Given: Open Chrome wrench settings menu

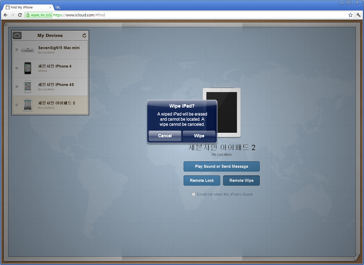Looking at the screenshot, I should click(x=358, y=15).
